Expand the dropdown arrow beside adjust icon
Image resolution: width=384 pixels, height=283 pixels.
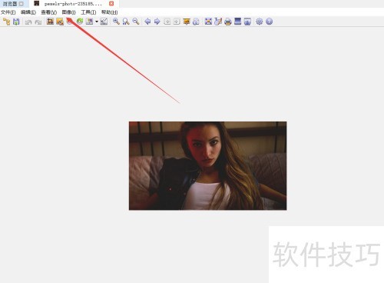click(x=97, y=22)
